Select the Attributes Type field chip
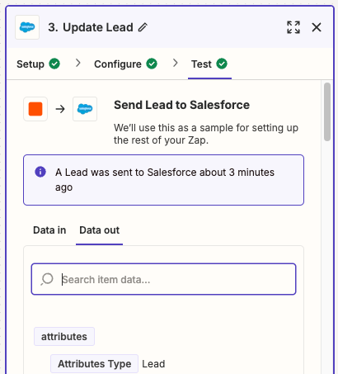 click(94, 363)
